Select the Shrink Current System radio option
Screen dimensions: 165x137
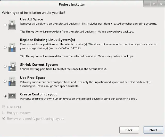click(x=5, y=66)
